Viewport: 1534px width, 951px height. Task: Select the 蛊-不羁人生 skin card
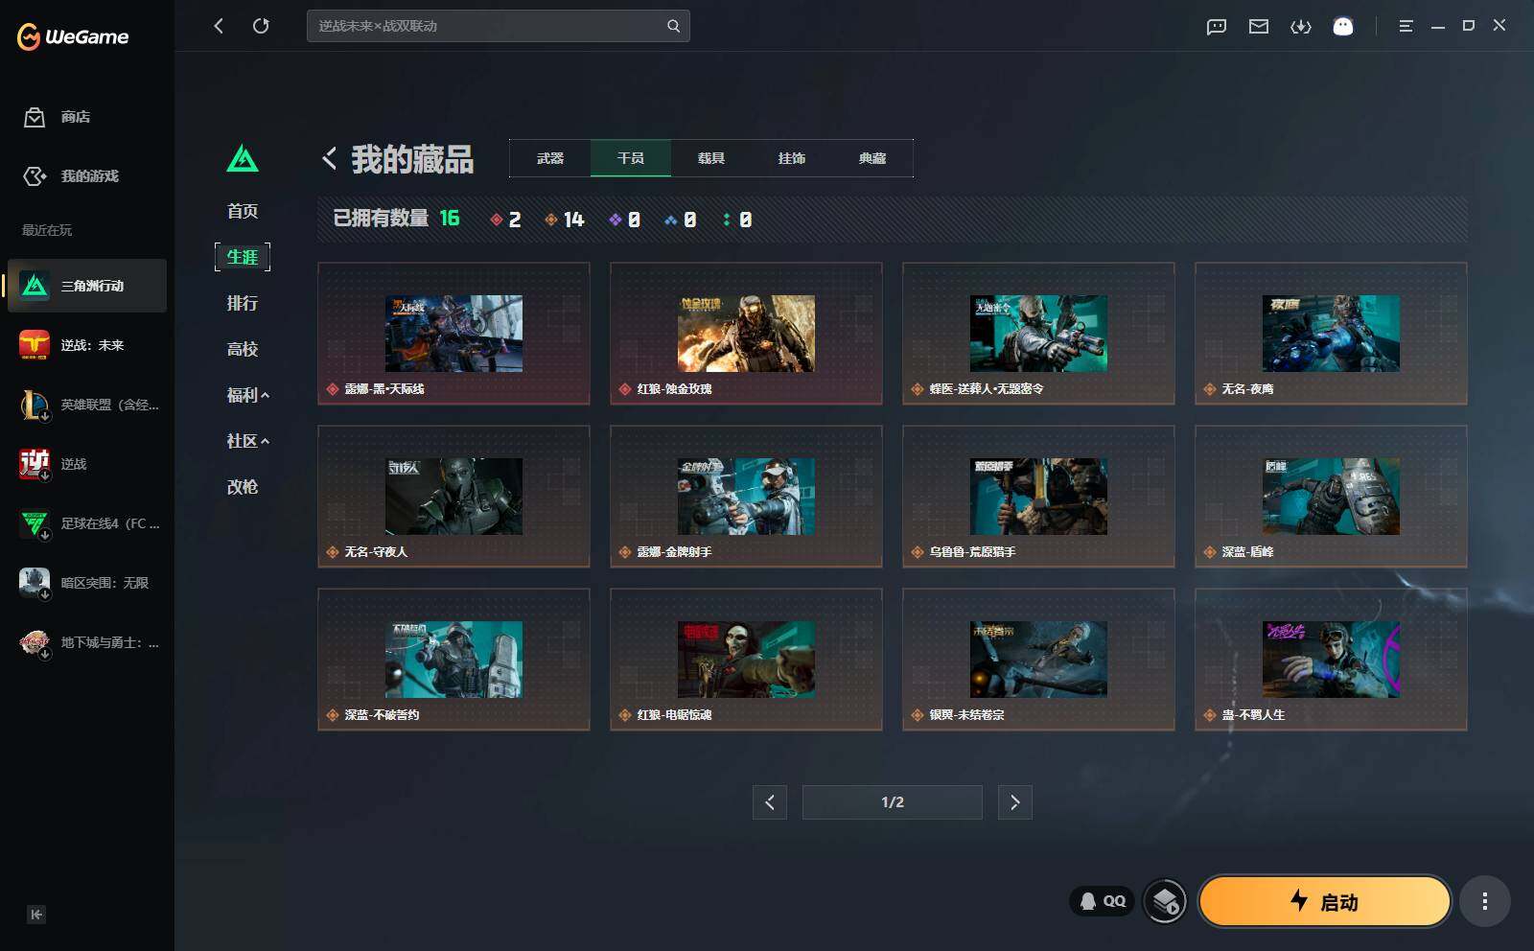point(1331,660)
